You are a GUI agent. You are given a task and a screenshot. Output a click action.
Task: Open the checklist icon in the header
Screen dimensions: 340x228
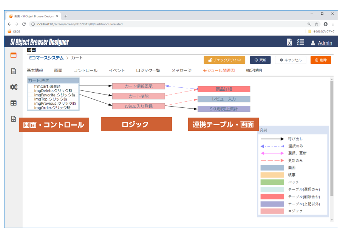300,42
